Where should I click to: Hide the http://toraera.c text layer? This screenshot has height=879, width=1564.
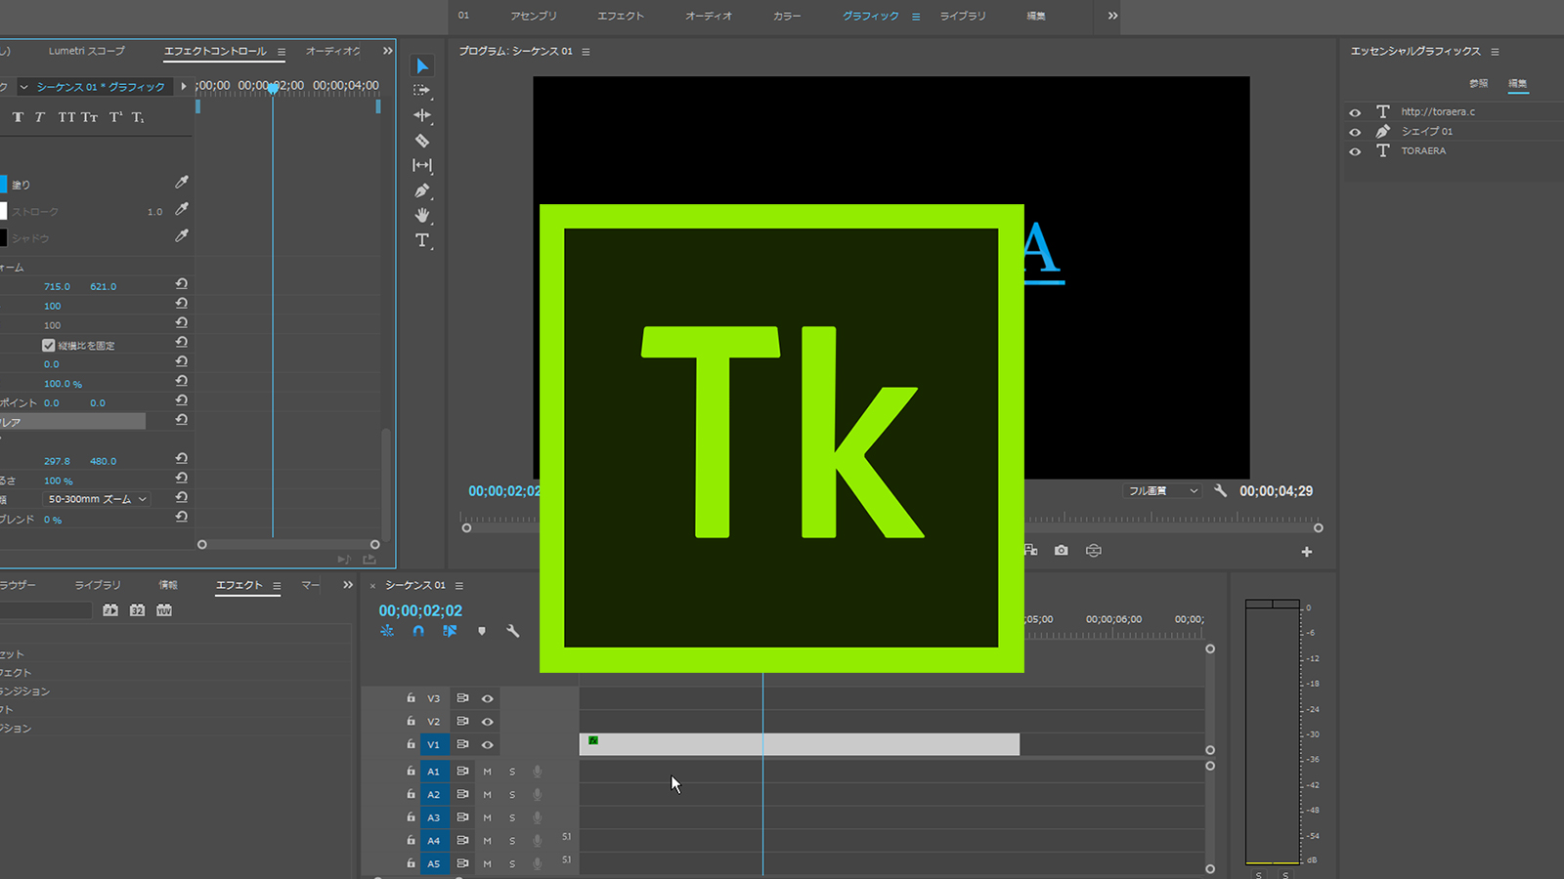[x=1355, y=112]
